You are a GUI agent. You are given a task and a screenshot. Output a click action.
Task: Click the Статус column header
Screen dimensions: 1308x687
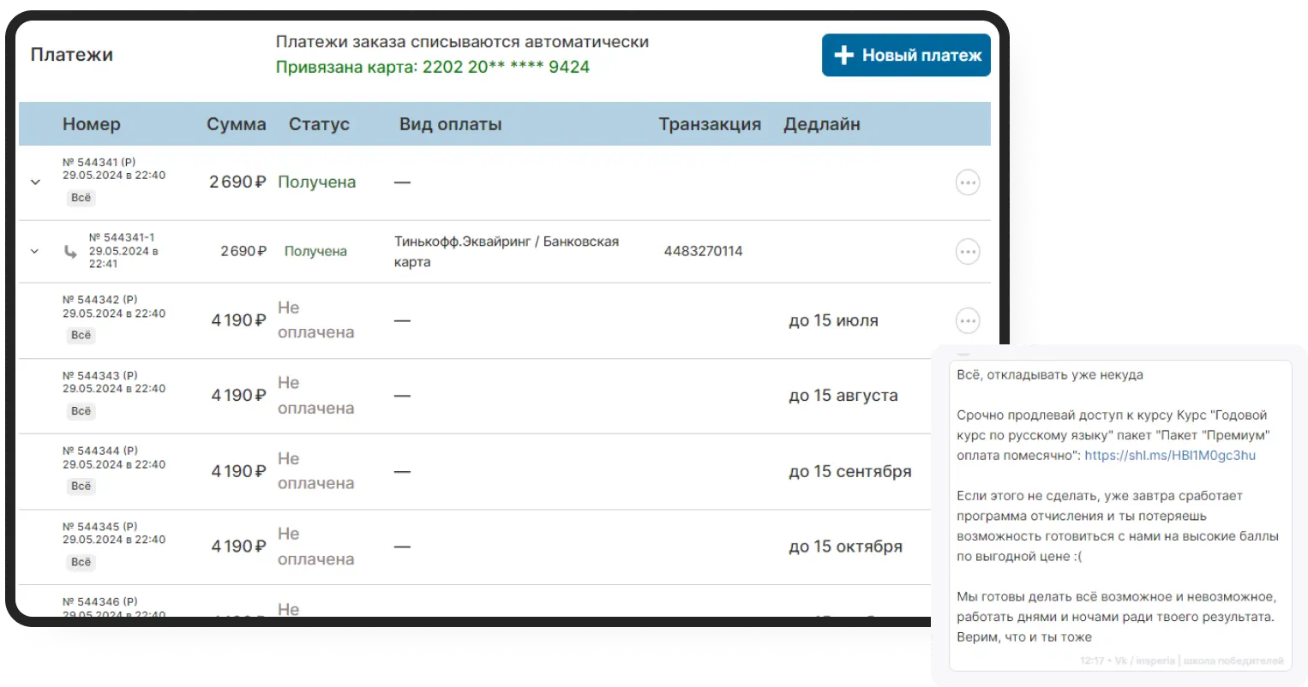coord(319,123)
